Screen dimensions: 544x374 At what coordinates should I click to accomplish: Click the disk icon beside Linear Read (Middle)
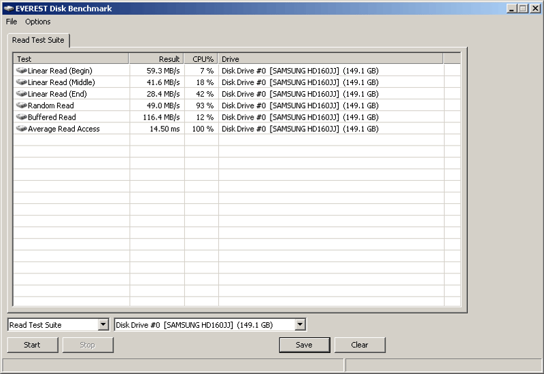(22, 82)
